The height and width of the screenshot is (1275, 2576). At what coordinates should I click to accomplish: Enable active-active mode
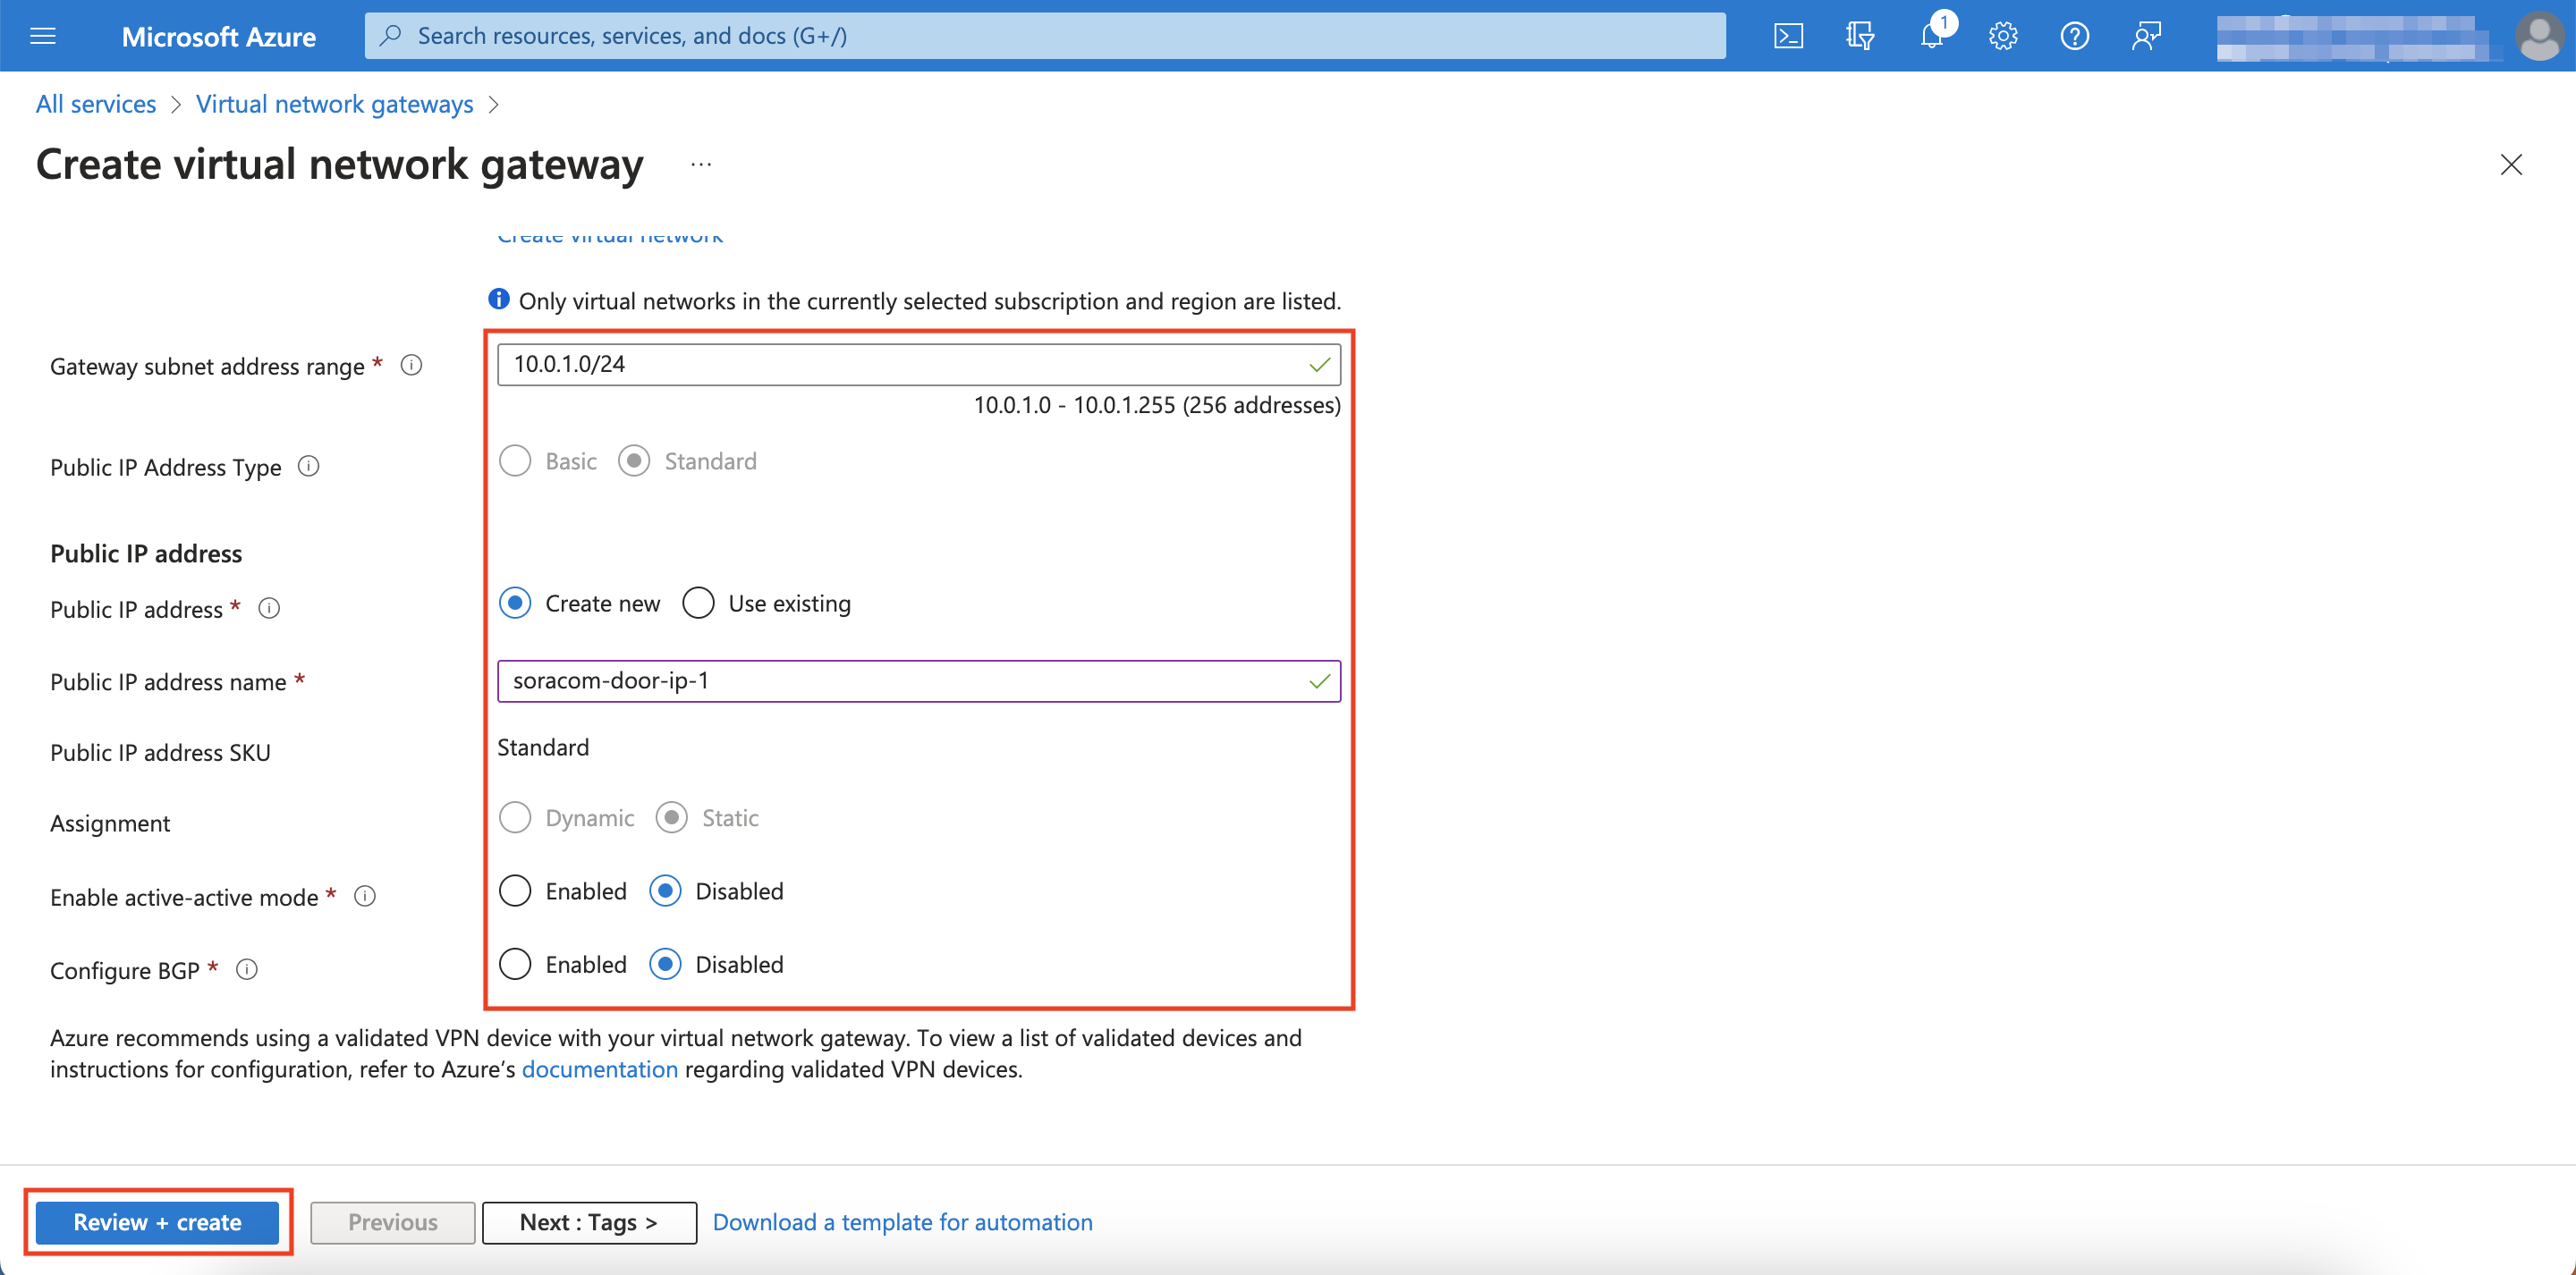(x=515, y=890)
